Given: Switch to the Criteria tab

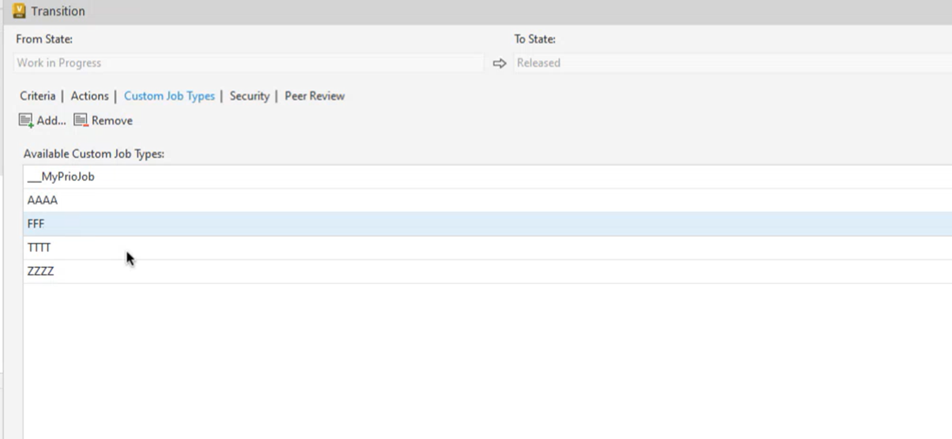Looking at the screenshot, I should tap(38, 96).
